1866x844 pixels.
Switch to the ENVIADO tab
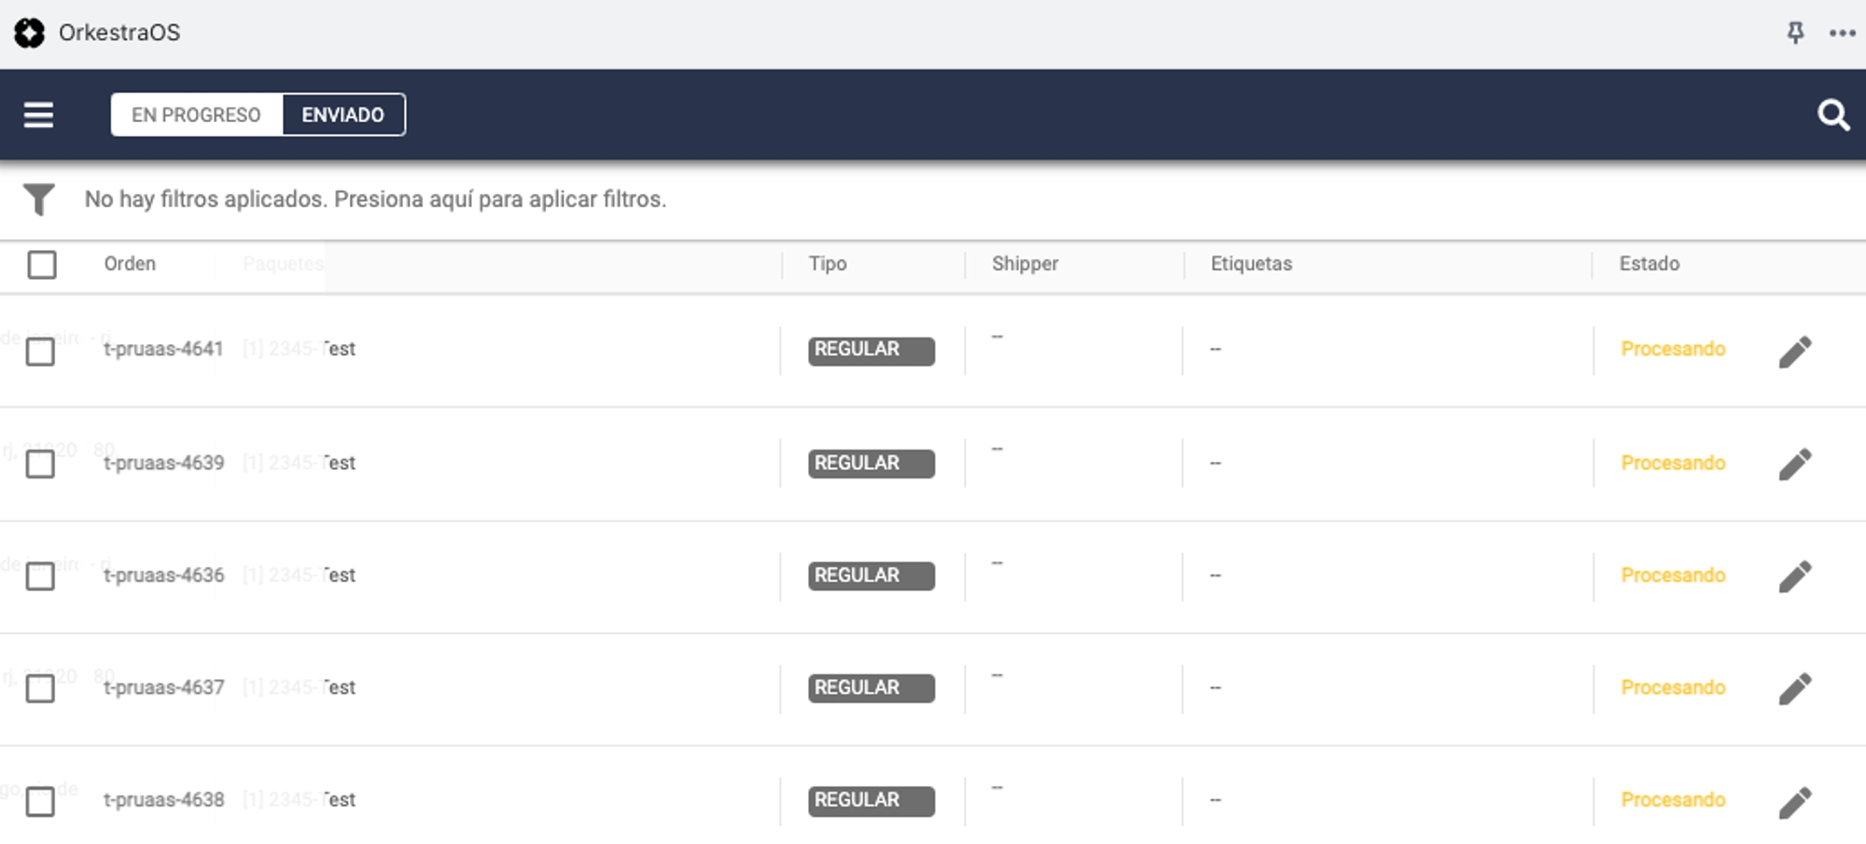[x=342, y=115]
